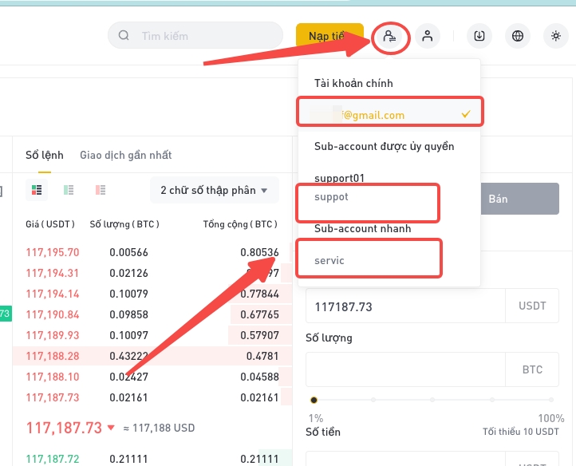This screenshot has height=466, width=576.
Task: Switch to servic quick sub-account
Action: (x=369, y=260)
